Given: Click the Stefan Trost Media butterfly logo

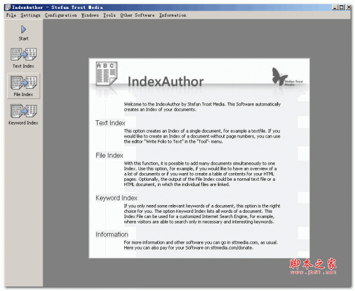Looking at the screenshot, I should (287, 77).
